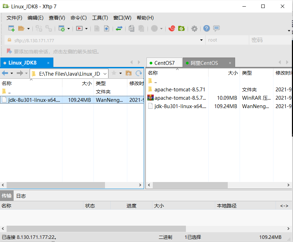Sort remote pane by 名称 column
This screenshot has height=242, width=293.
(177, 73)
